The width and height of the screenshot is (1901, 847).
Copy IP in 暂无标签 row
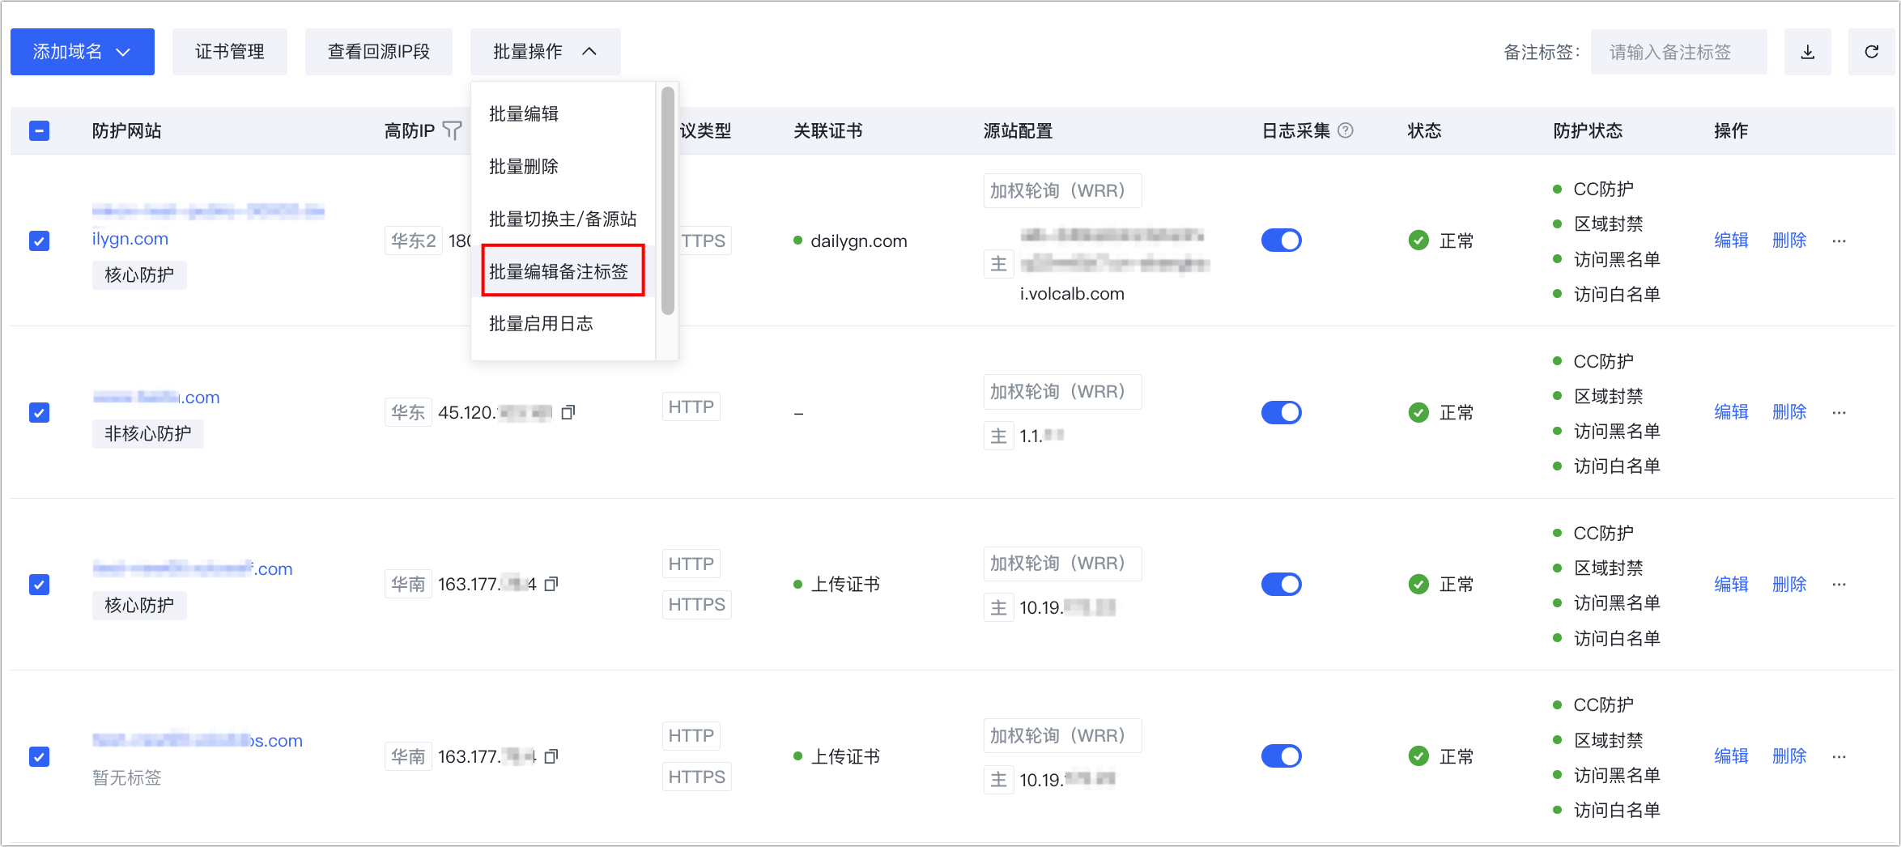[x=551, y=756]
